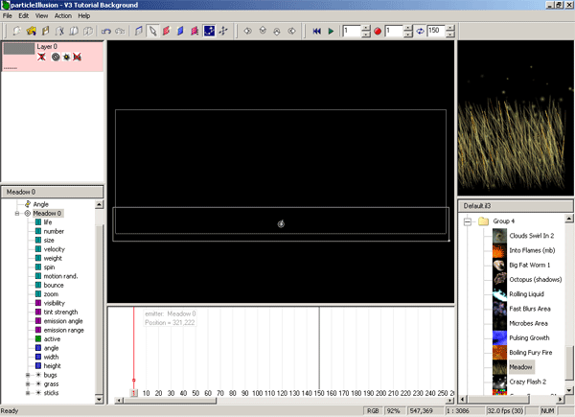Collapse the Group 4 library folder

click(x=469, y=220)
